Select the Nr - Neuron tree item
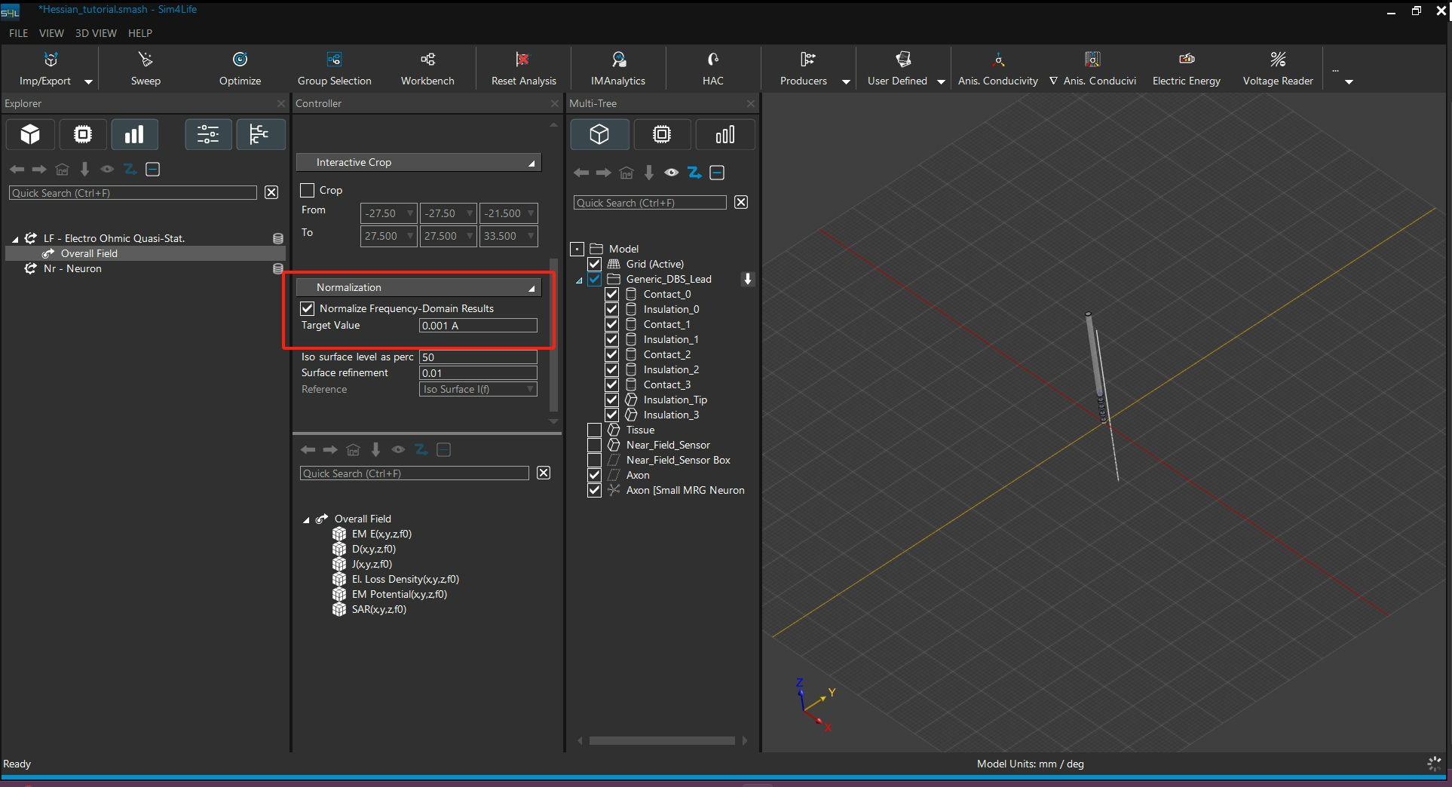Viewport: 1452px width, 787px height. (x=72, y=269)
